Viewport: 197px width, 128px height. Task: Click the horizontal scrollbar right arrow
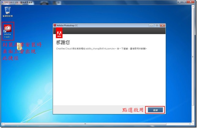coord(190,124)
